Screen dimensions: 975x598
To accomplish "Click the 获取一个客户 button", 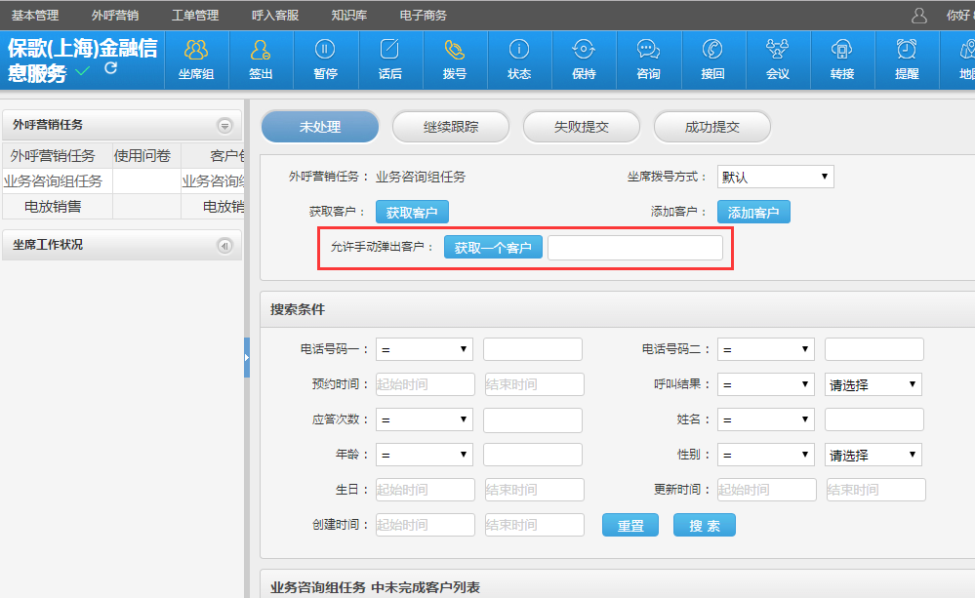I will (x=493, y=248).
